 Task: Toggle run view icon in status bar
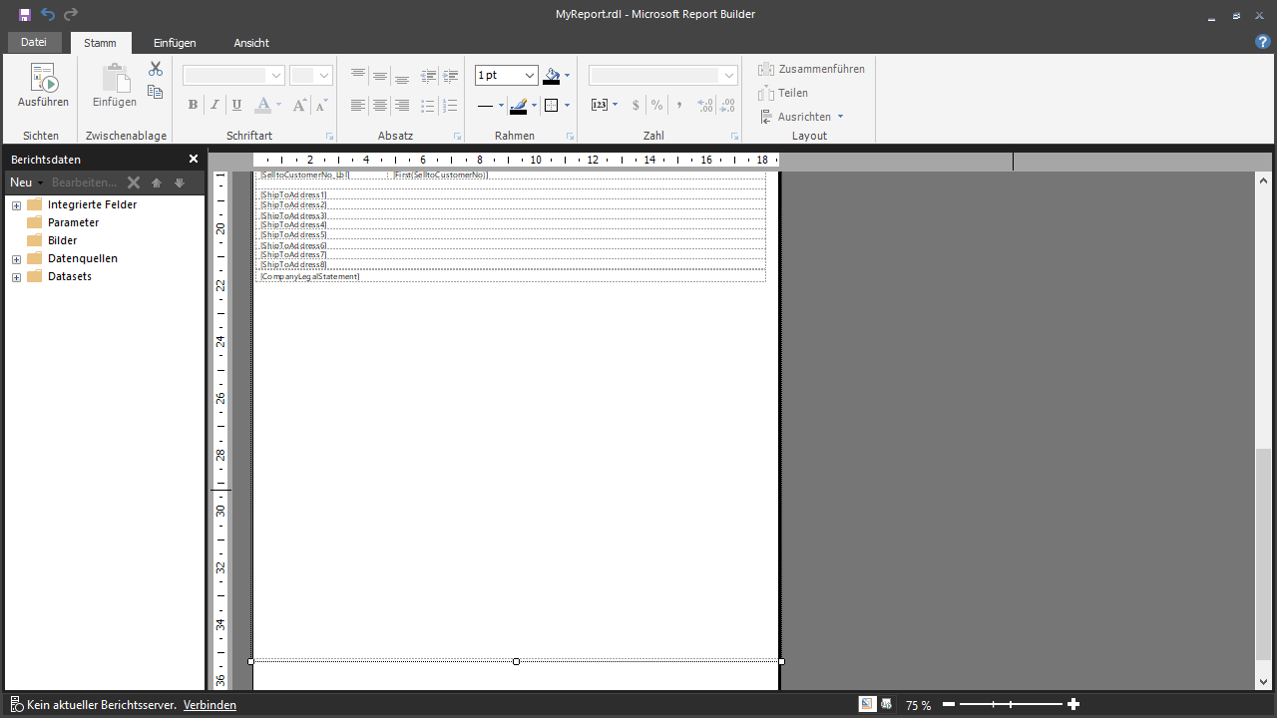click(x=886, y=704)
